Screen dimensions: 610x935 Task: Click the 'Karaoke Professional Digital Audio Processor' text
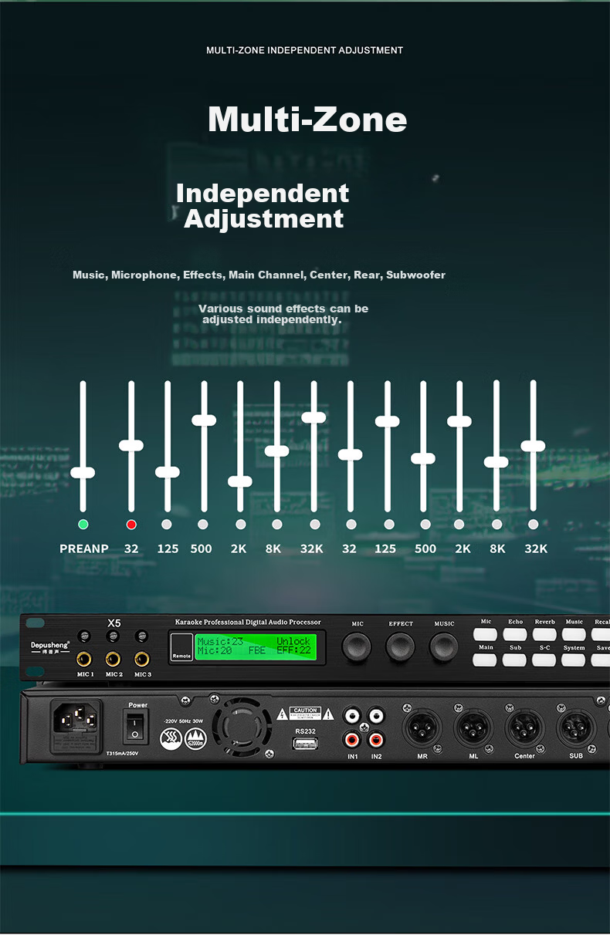(x=248, y=622)
